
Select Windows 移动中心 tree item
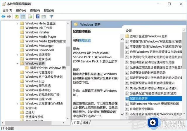coord(38,90)
